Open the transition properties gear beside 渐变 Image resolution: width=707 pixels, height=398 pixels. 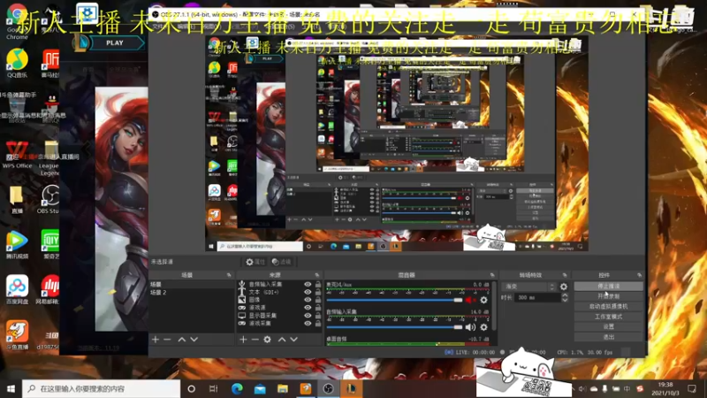click(564, 287)
